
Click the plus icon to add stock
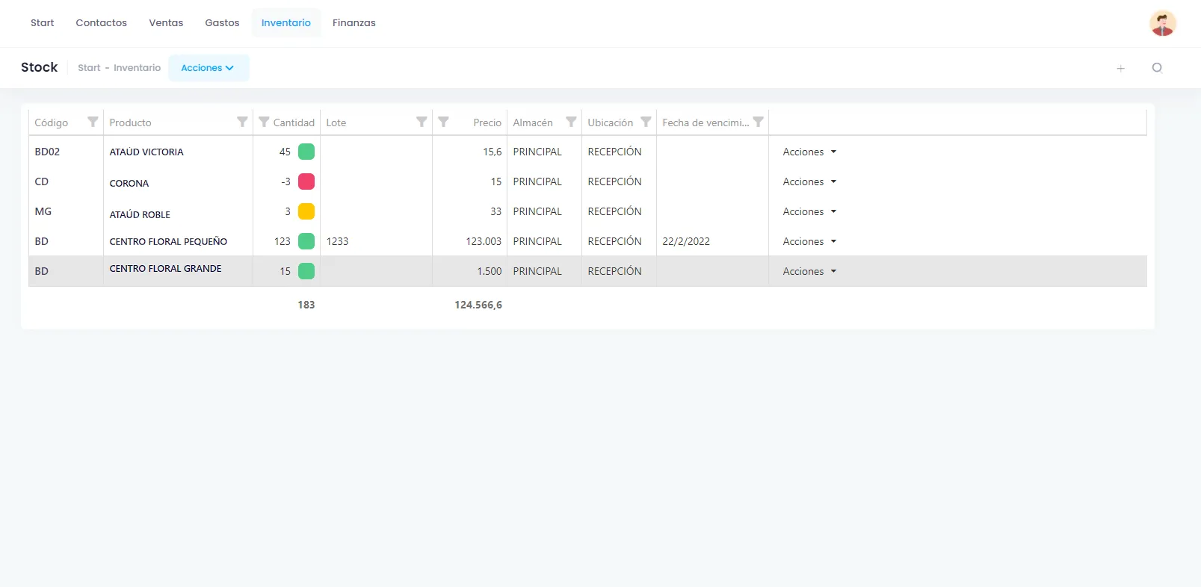tap(1120, 68)
